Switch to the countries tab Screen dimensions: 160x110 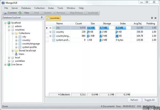click(53, 18)
